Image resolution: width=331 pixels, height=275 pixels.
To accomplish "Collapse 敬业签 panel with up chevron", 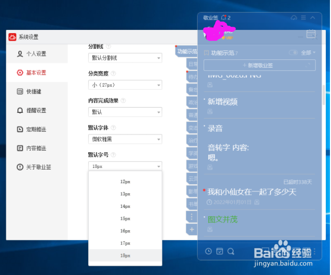I will (313, 18).
